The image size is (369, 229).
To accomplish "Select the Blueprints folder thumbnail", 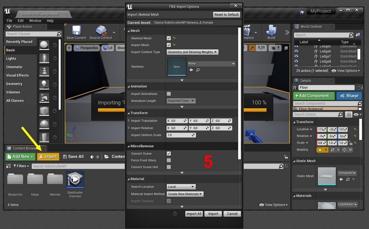I will (x=15, y=179).
